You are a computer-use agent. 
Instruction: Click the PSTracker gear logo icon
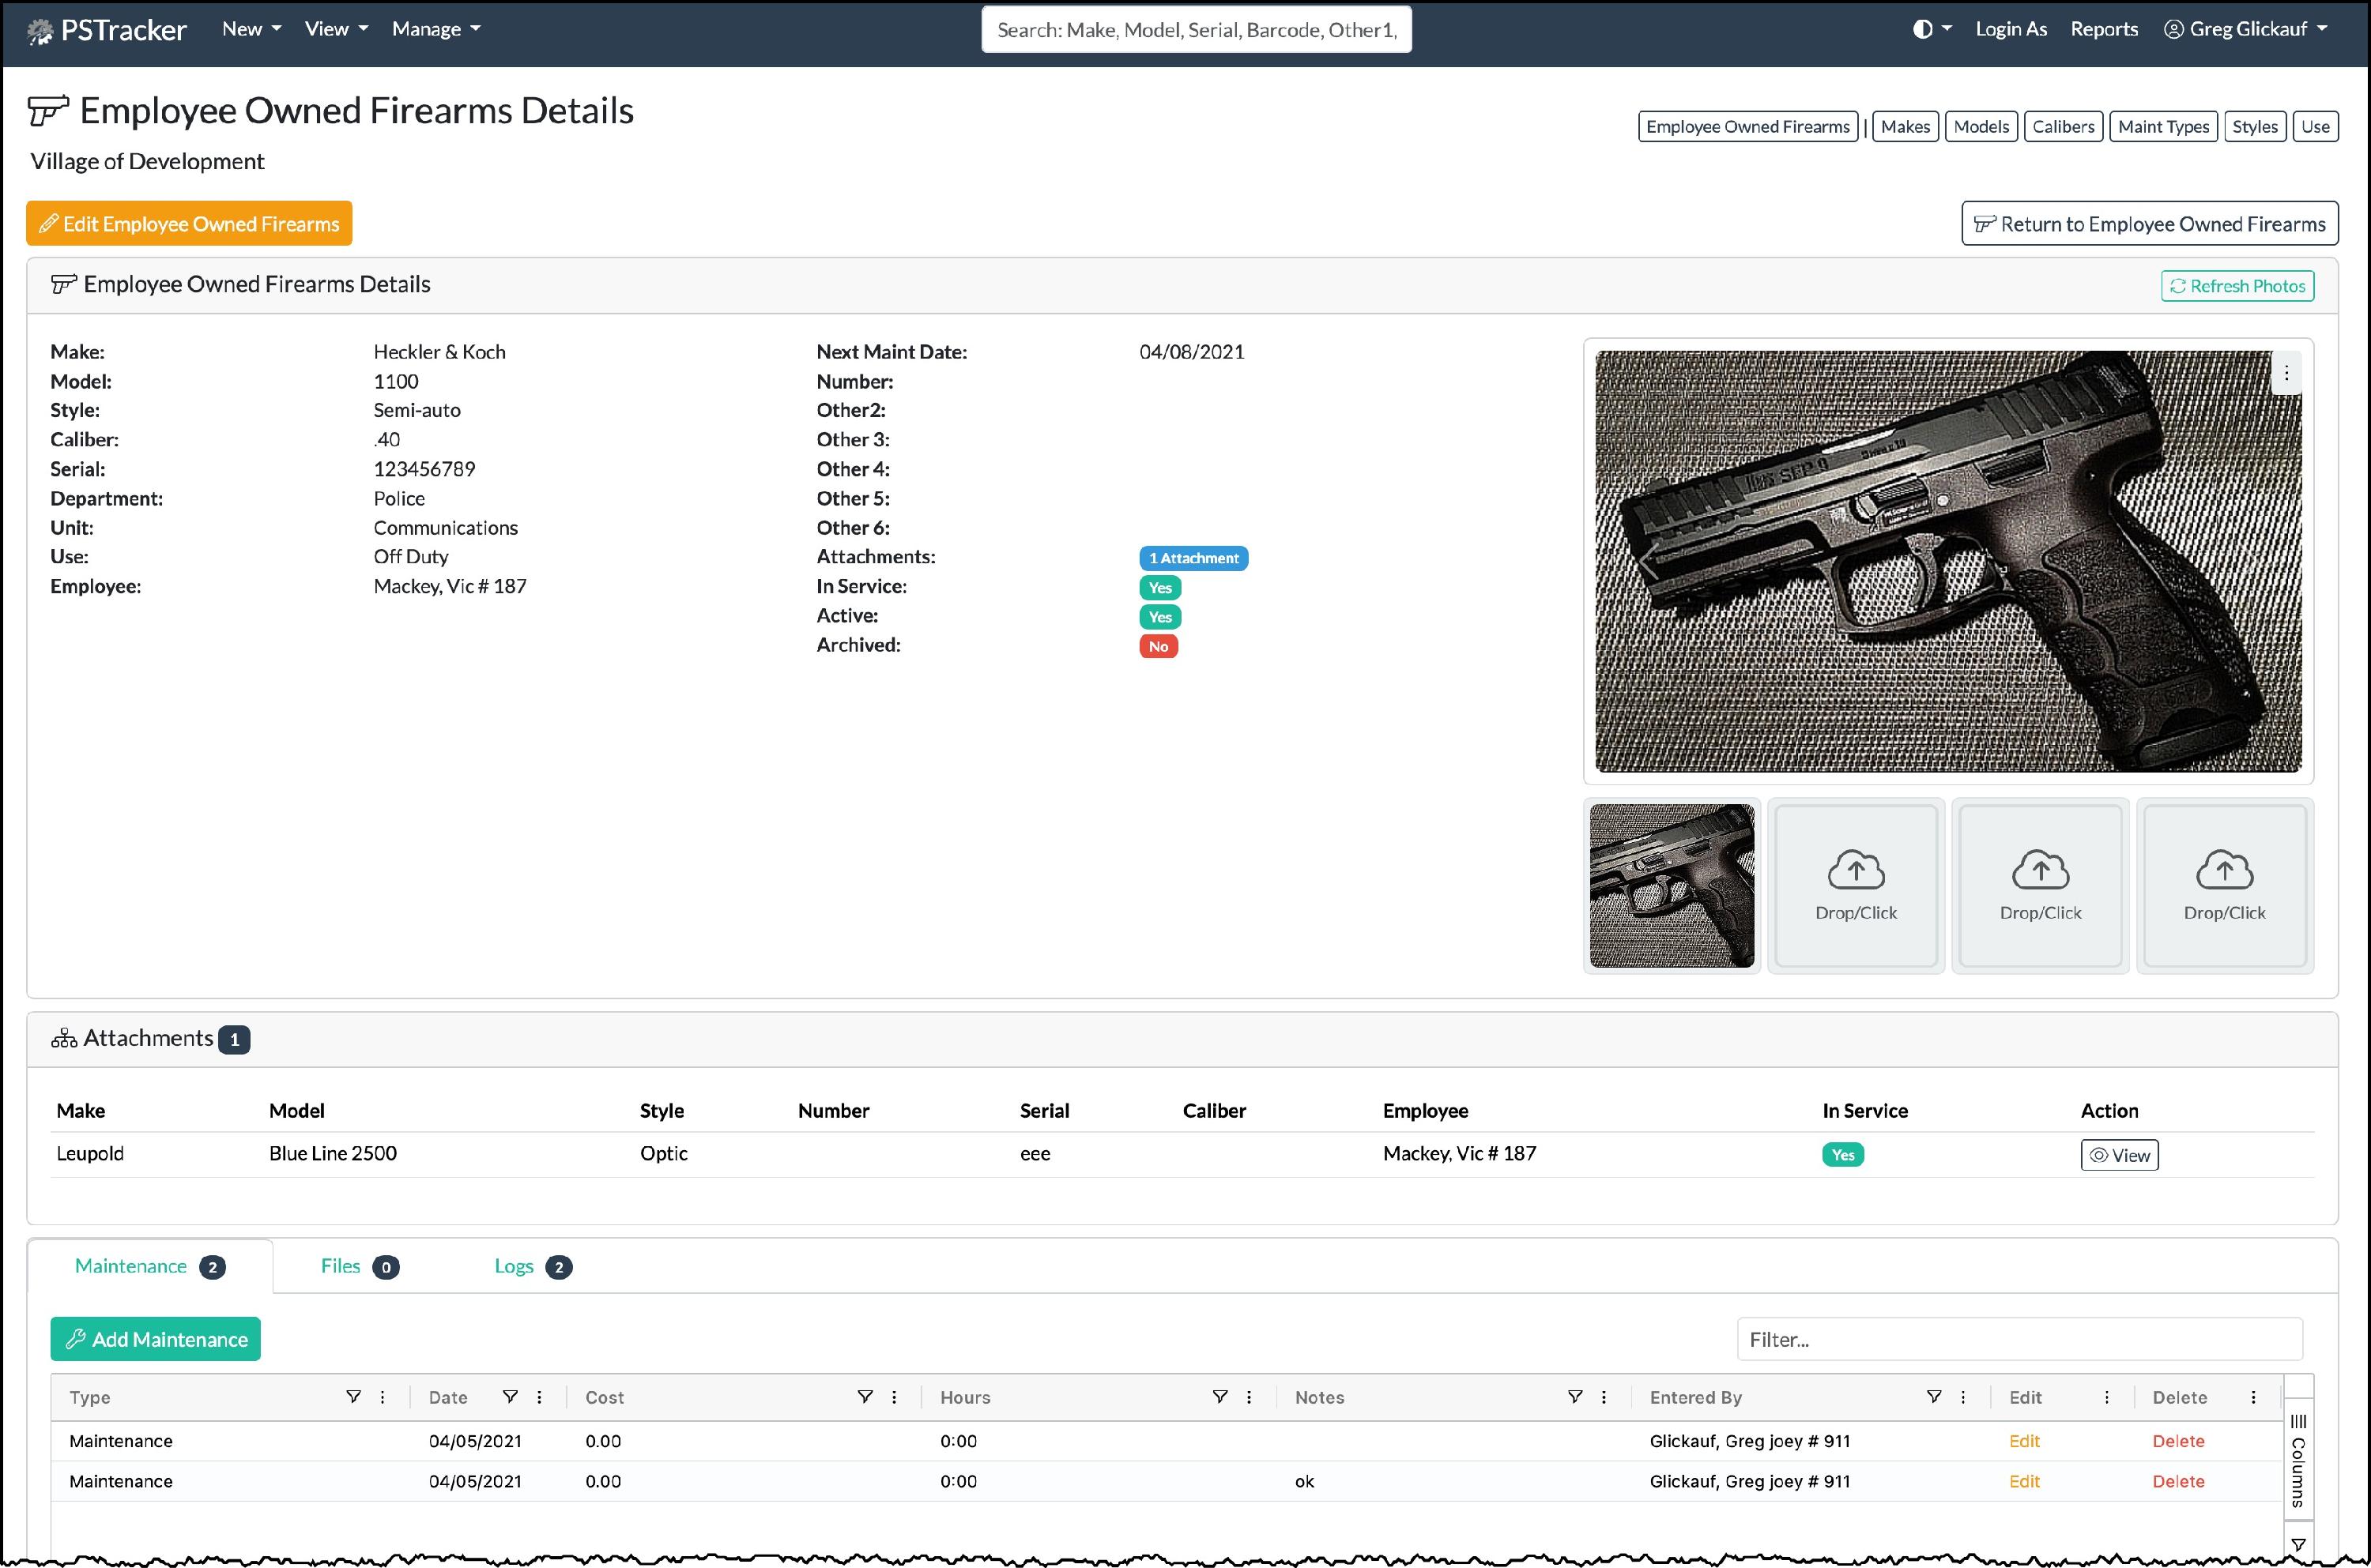(x=40, y=31)
